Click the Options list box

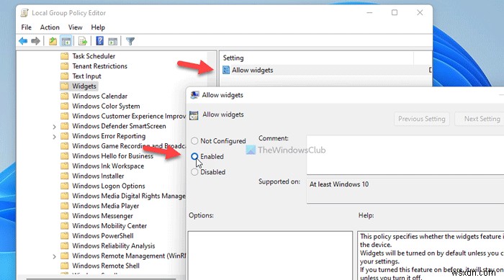point(270,256)
